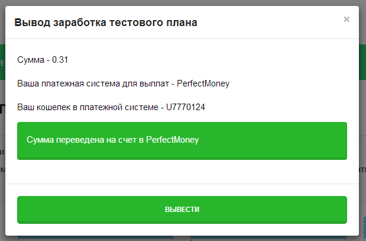Click the wallet number U7770124

point(186,107)
